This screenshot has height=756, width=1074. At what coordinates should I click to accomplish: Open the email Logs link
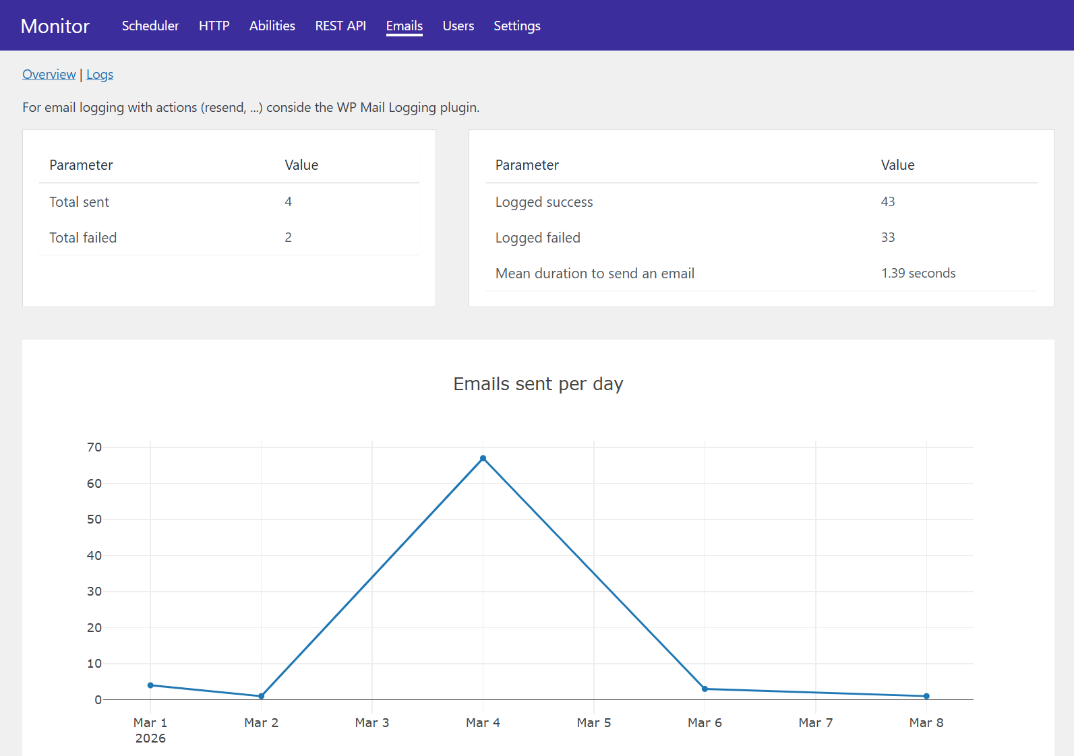(x=100, y=74)
